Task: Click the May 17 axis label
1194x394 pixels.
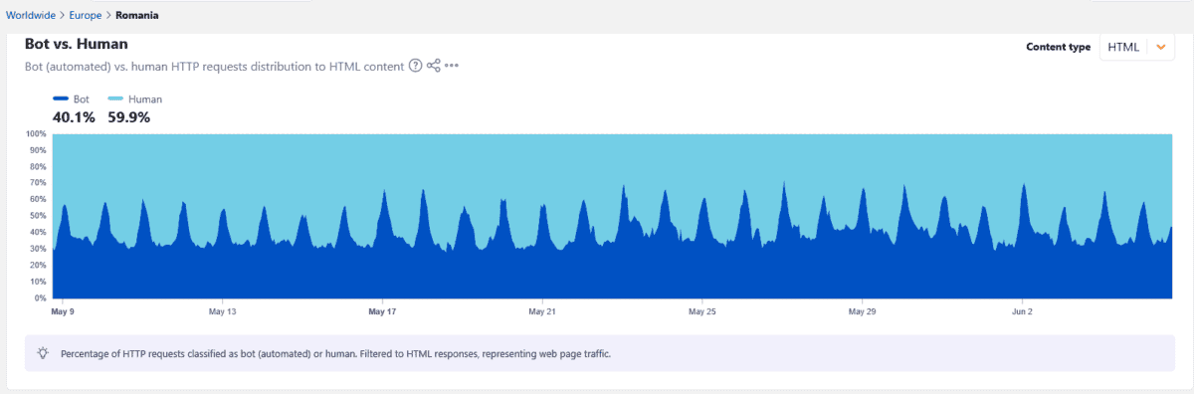Action: pos(383,311)
